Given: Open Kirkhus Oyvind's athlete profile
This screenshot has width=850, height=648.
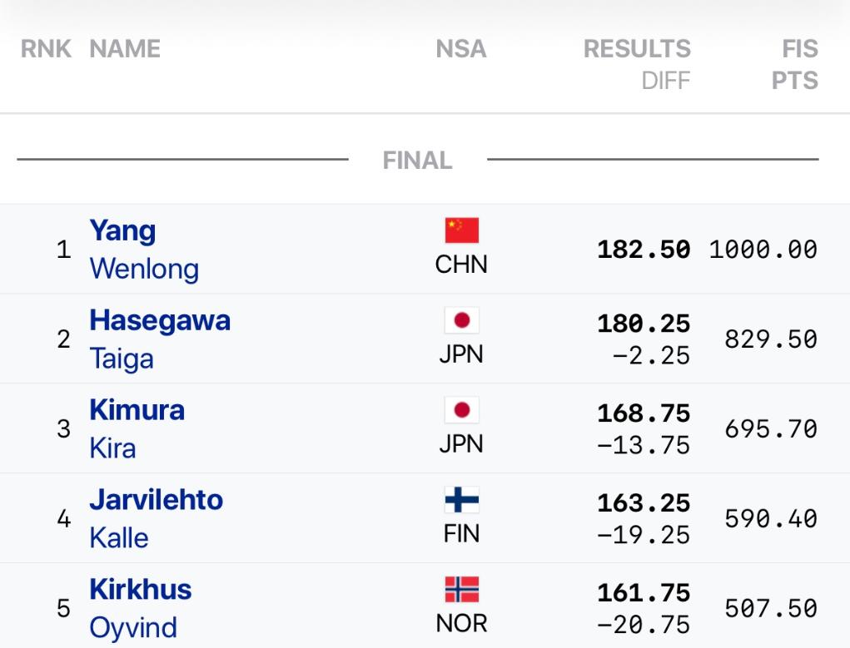Looking at the screenshot, I should coord(140,609).
